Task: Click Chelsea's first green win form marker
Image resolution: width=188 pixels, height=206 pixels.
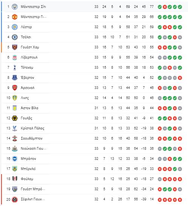Action: click(160, 37)
